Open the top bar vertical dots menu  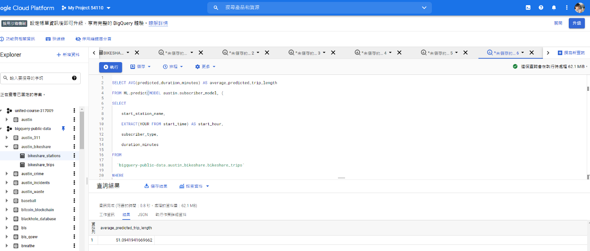[566, 8]
